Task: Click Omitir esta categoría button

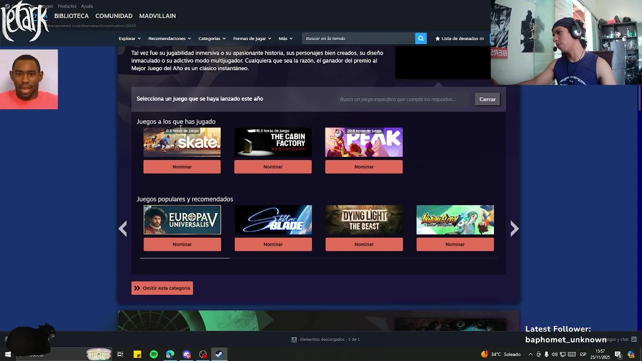Action: 162,288
